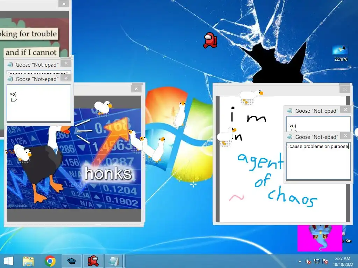The width and height of the screenshot is (358, 268).
Task: Click the goose walking on the chaos window
Action: coord(251,96)
